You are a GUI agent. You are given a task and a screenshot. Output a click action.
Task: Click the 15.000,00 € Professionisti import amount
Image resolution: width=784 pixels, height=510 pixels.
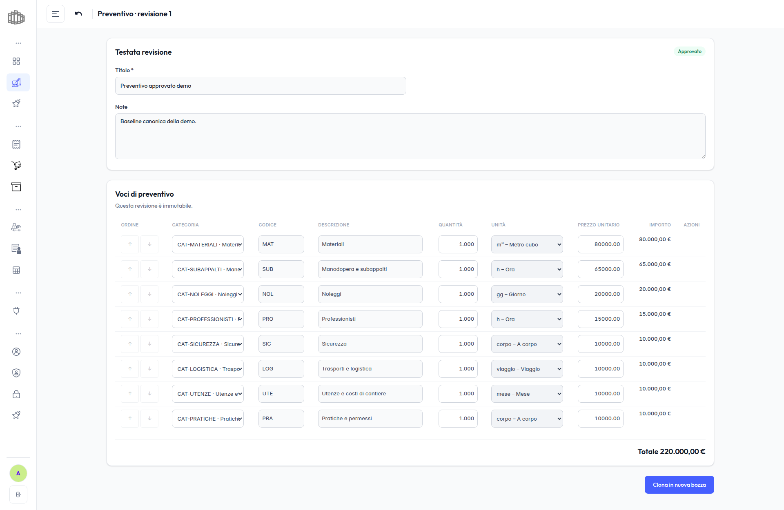tap(655, 314)
